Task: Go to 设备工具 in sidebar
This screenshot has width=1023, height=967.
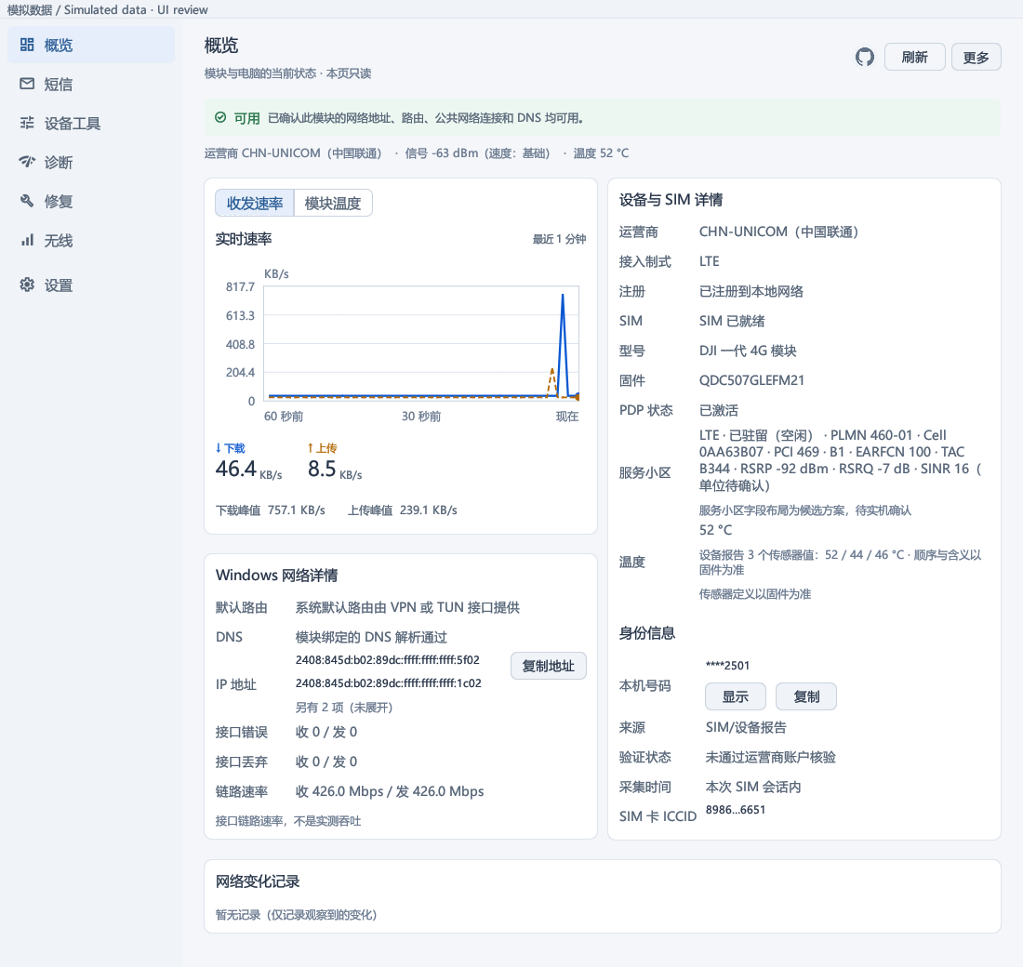Action: pyautogui.click(x=91, y=123)
